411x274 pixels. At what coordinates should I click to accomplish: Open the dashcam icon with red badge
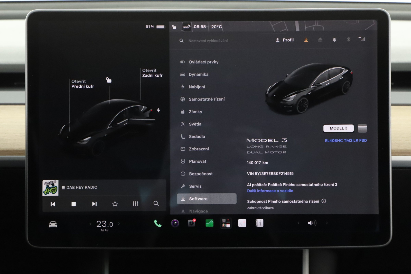(192, 223)
